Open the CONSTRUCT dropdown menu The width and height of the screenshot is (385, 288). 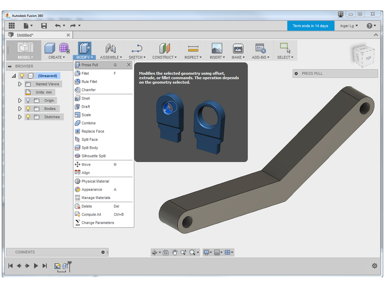point(164,57)
